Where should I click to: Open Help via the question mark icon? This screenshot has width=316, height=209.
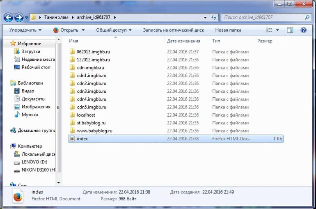pyautogui.click(x=304, y=30)
